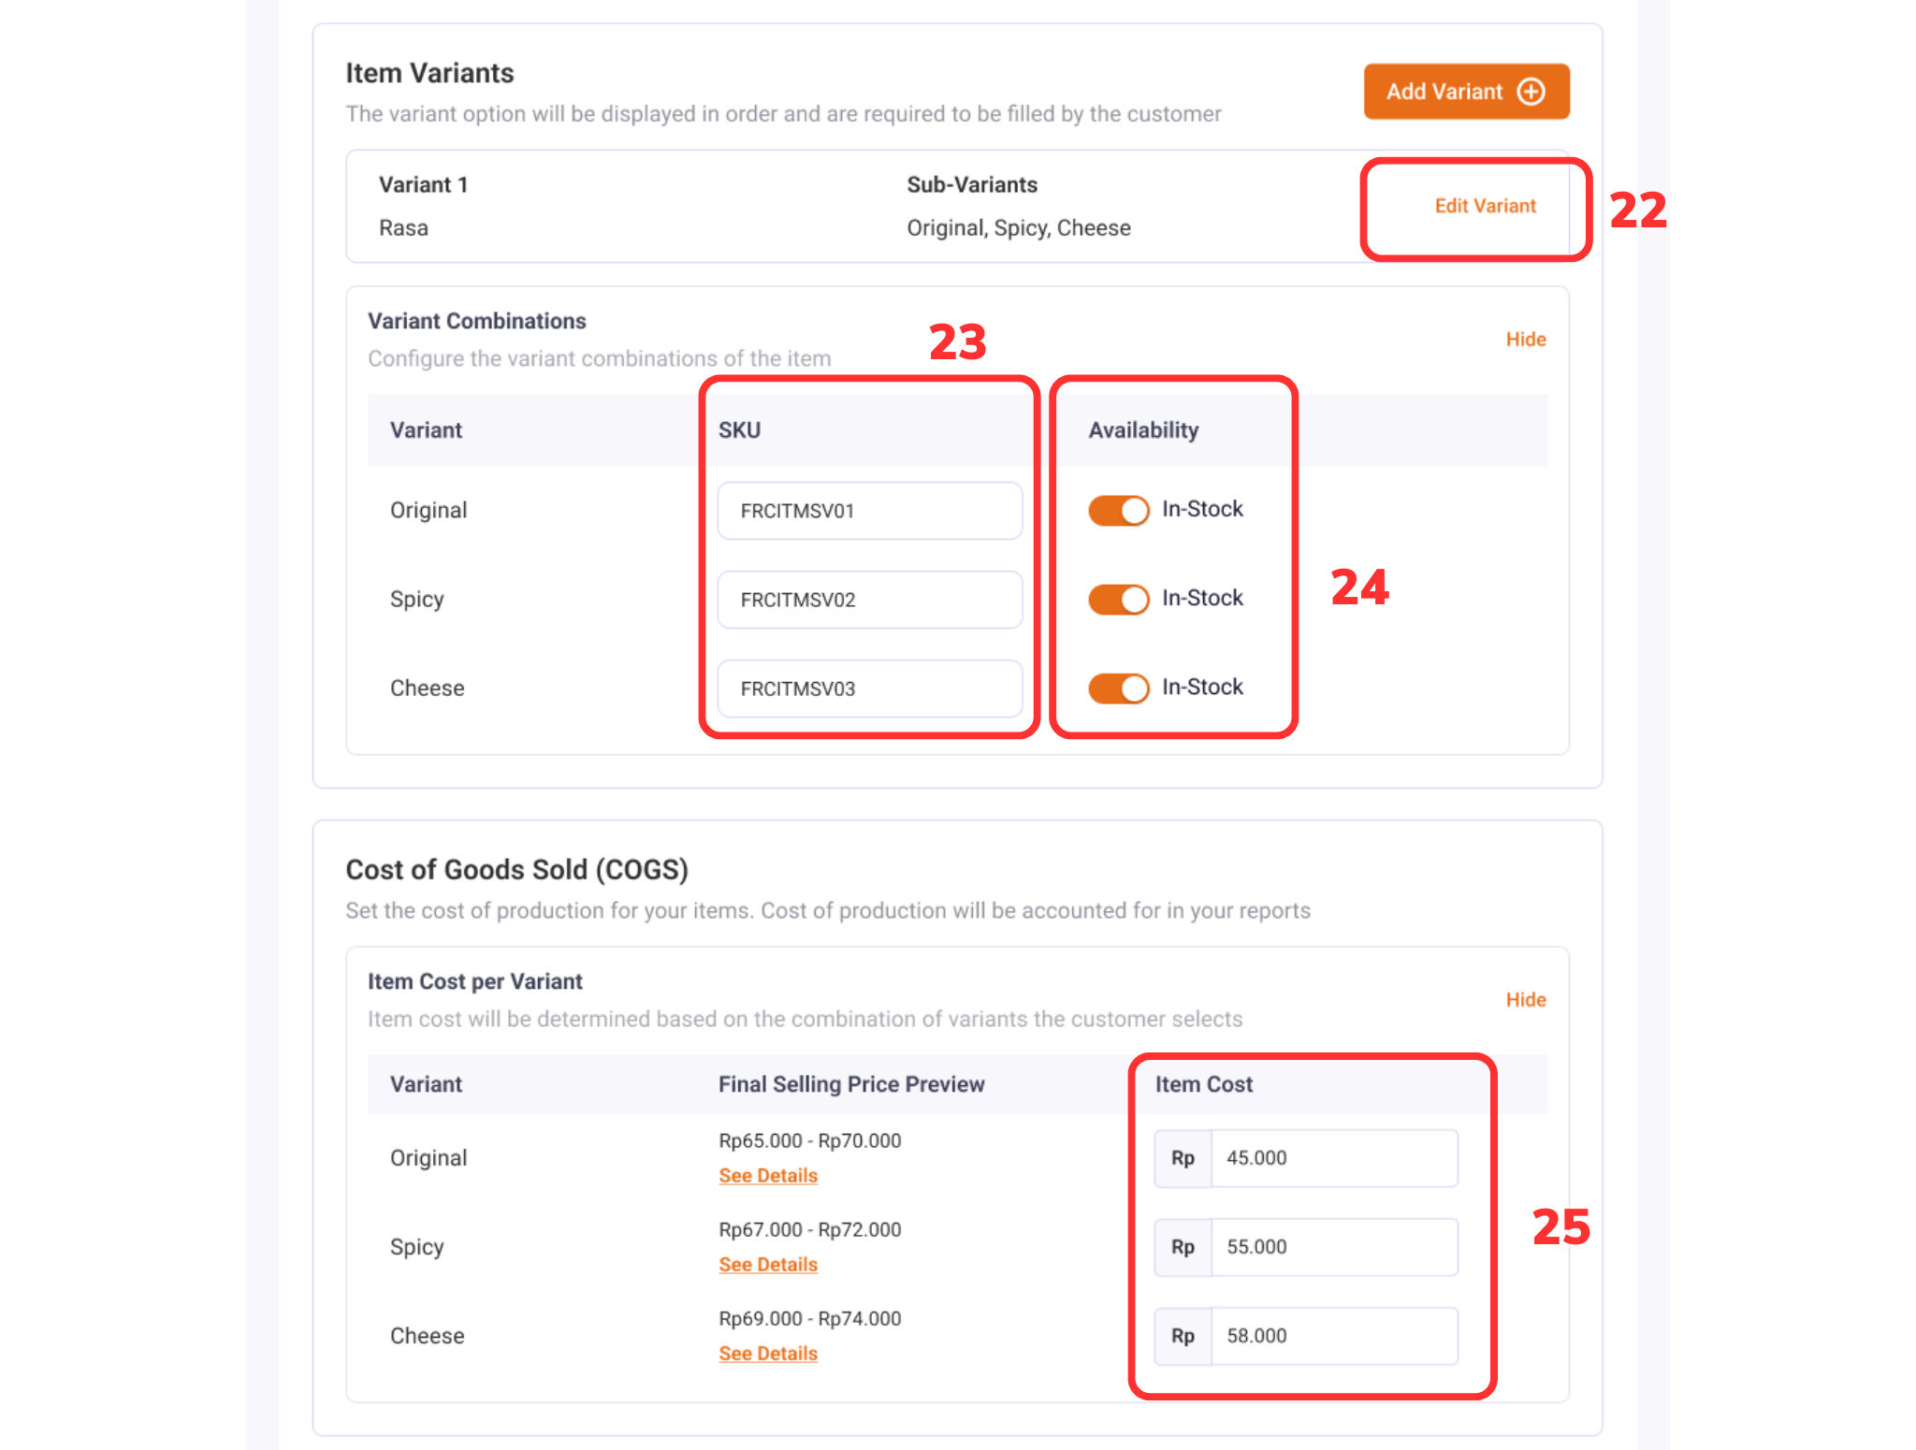Select the Availability column header

[x=1143, y=429]
